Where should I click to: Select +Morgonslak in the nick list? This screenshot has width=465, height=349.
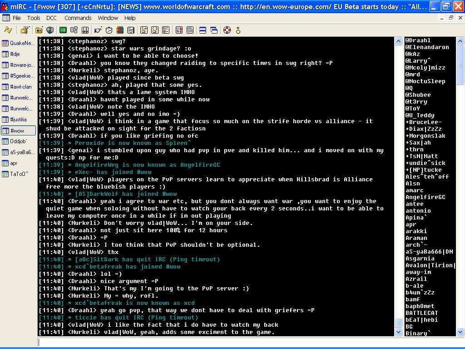[x=425, y=136]
